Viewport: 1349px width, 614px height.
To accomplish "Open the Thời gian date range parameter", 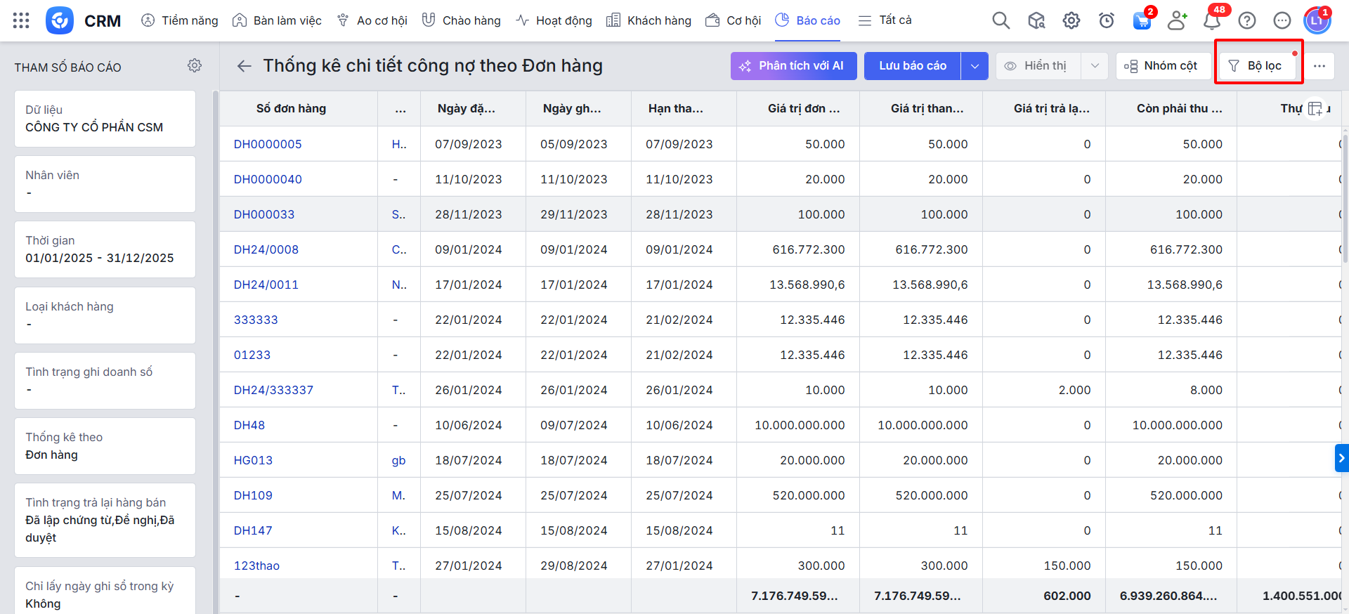I will pyautogui.click(x=105, y=249).
